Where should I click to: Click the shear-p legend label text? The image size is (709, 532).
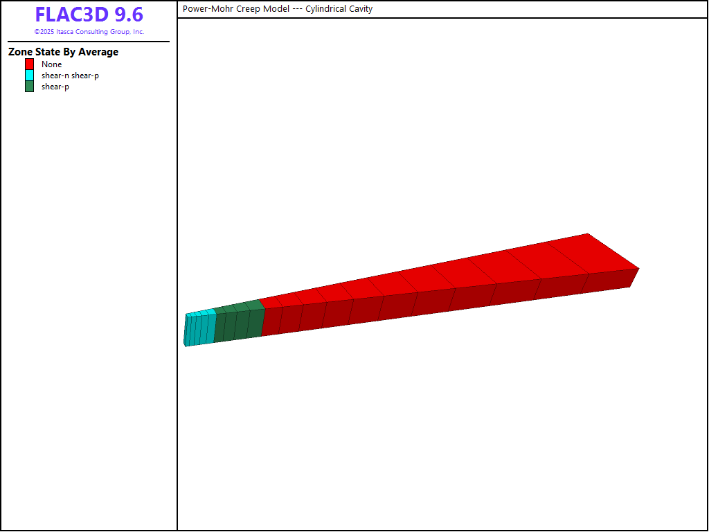coord(55,87)
